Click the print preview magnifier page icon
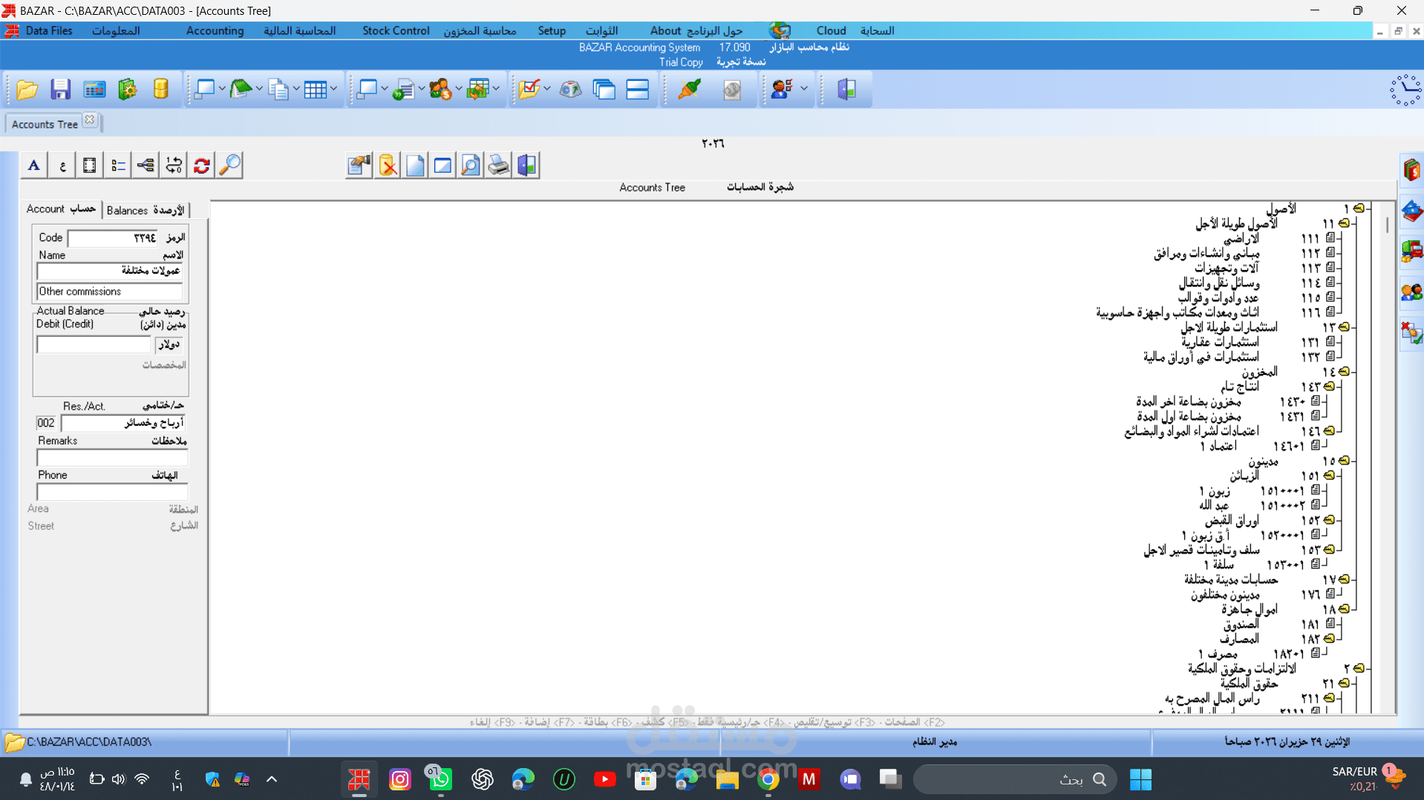The image size is (1424, 800). point(471,165)
